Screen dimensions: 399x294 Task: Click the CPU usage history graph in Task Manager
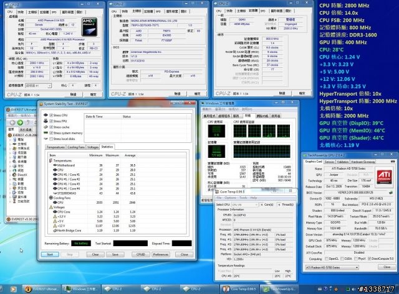262,131
